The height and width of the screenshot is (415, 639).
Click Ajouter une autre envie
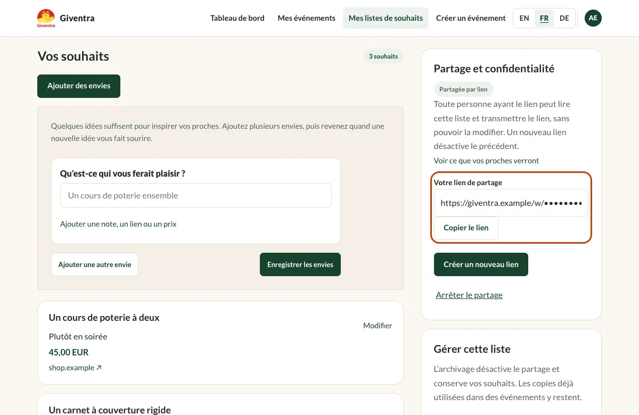point(95,264)
